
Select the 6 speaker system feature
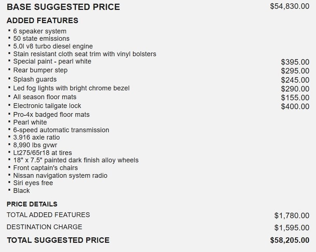click(x=40, y=31)
